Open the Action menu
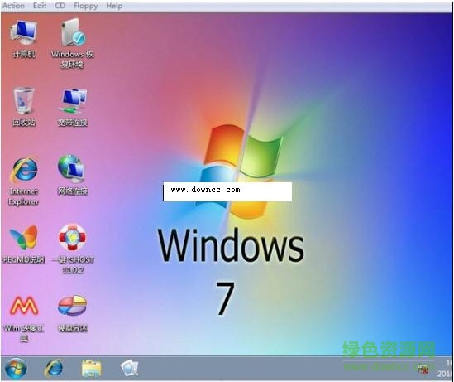 tap(13, 6)
